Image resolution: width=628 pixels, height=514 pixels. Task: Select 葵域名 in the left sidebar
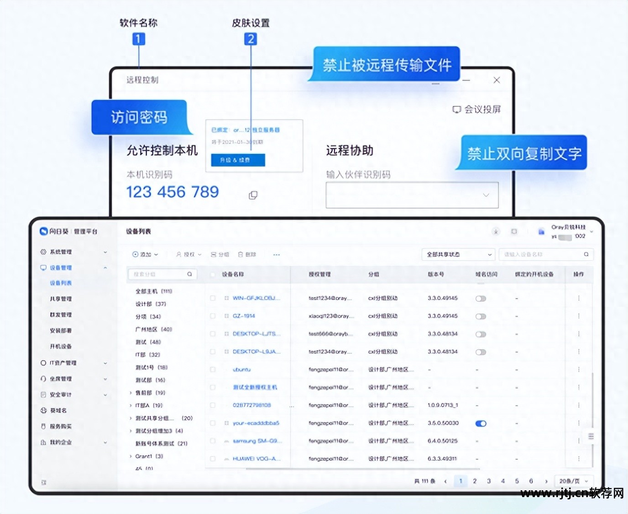pos(58,410)
